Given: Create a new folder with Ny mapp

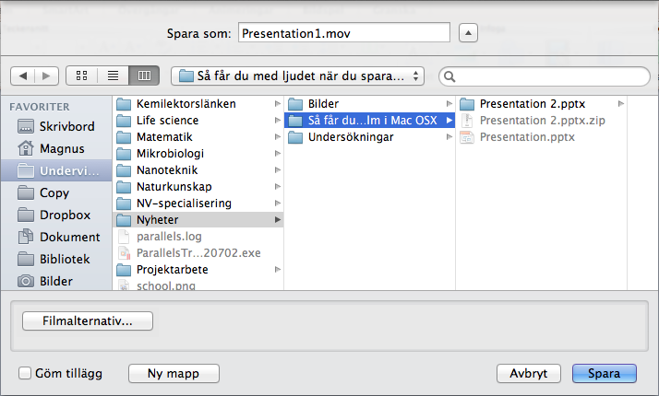Looking at the screenshot, I should (174, 373).
